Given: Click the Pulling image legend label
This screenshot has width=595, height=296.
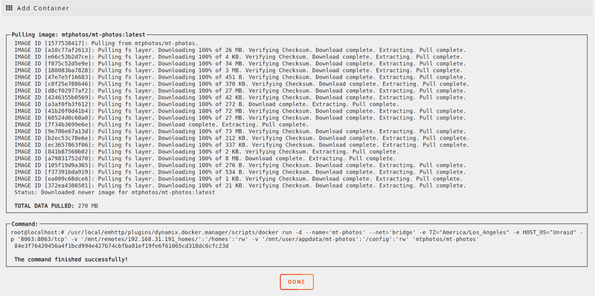Looking at the screenshot, I should tap(79, 34).
